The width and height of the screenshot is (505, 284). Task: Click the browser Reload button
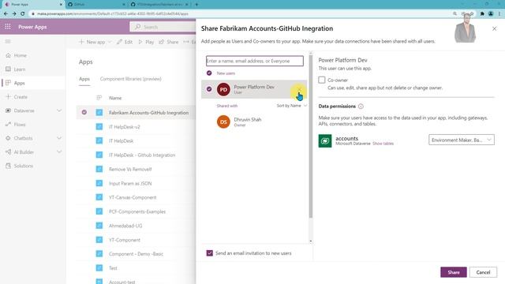[x=23, y=14]
